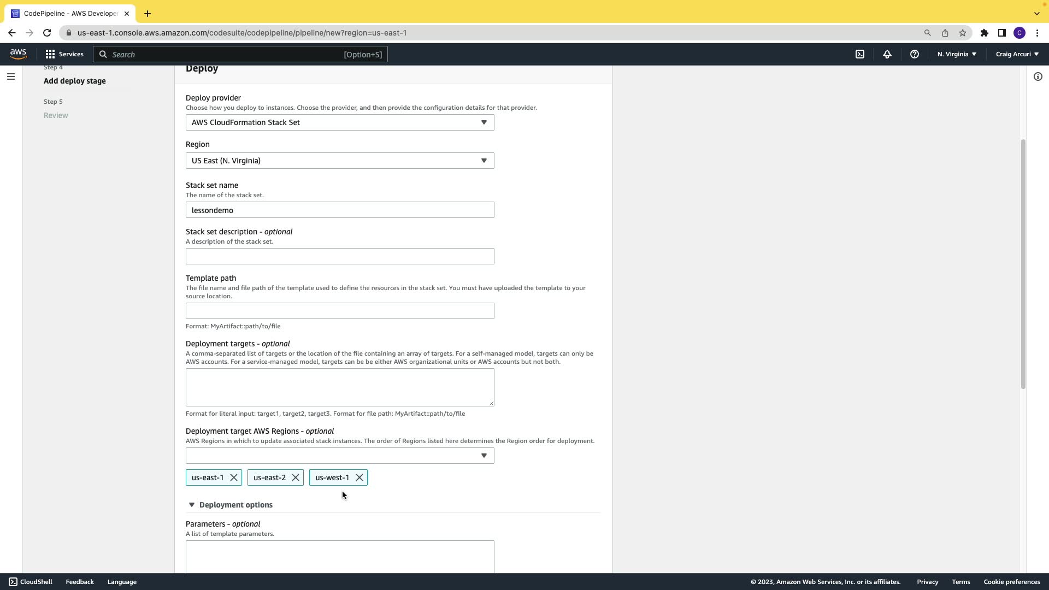Remove the us-east-2 region tag

click(x=296, y=477)
